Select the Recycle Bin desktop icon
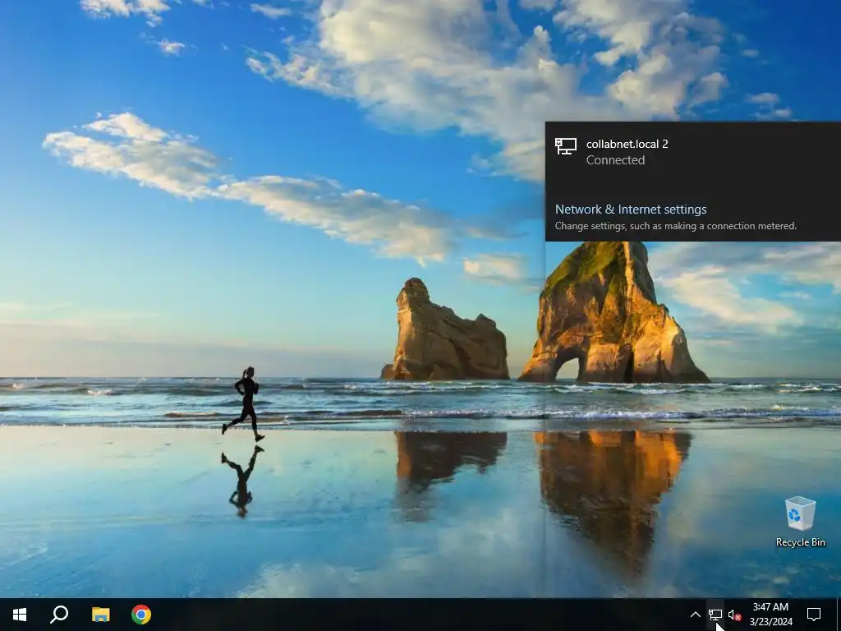The height and width of the screenshot is (631, 841). point(800,522)
